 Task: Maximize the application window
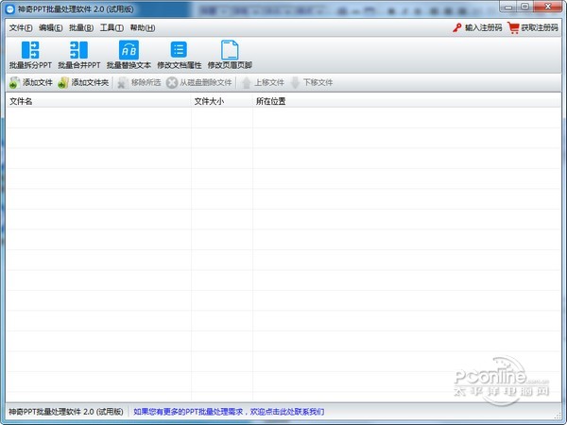[525, 7]
